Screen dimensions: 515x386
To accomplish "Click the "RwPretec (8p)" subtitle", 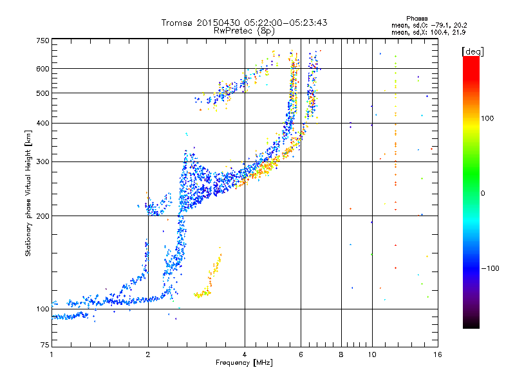I will click(x=245, y=31).
